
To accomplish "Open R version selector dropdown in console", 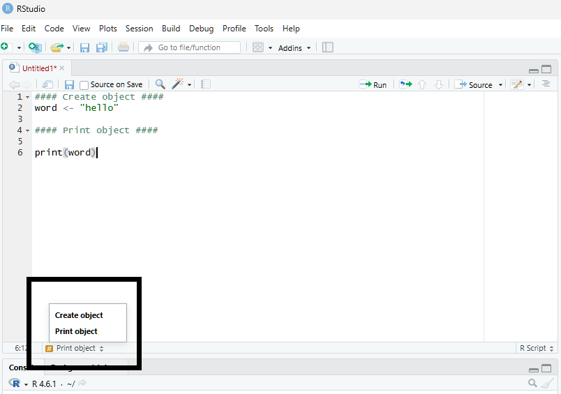I will (x=26, y=385).
